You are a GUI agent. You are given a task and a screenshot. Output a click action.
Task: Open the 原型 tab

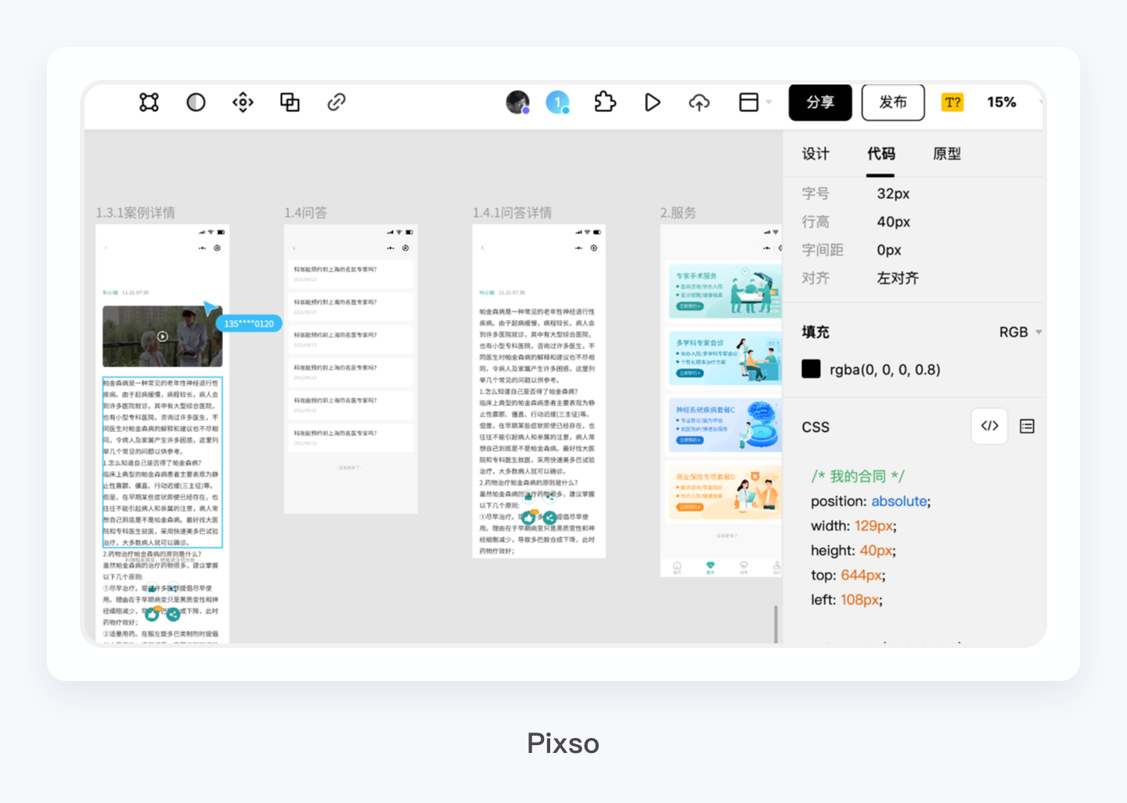pos(946,154)
